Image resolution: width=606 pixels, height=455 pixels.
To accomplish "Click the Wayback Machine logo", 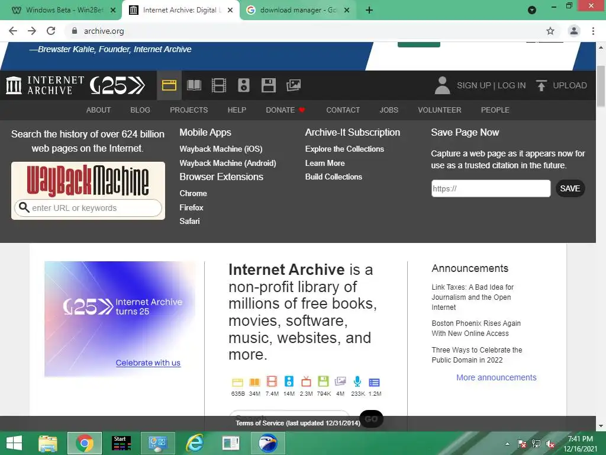I will (x=88, y=181).
